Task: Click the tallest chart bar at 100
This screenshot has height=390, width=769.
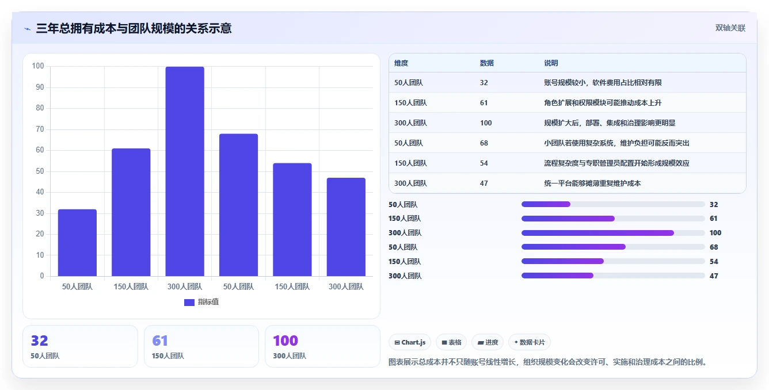Action: (x=185, y=171)
